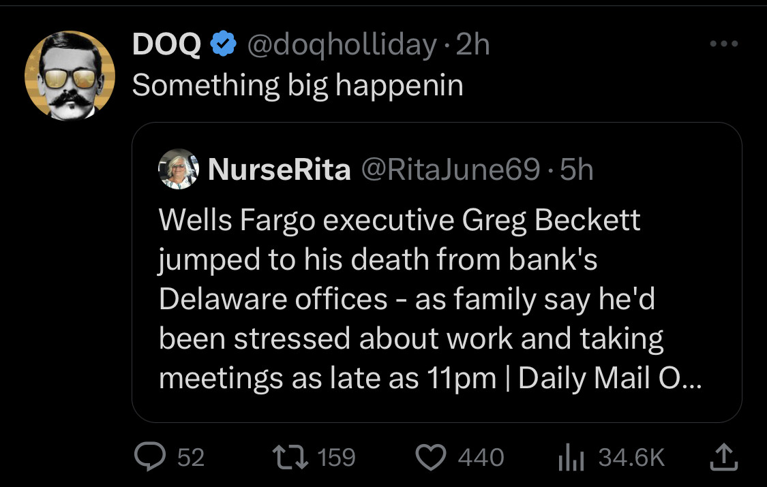Select the @RitaJune69 handle
767x487 pixels.
pos(449,170)
